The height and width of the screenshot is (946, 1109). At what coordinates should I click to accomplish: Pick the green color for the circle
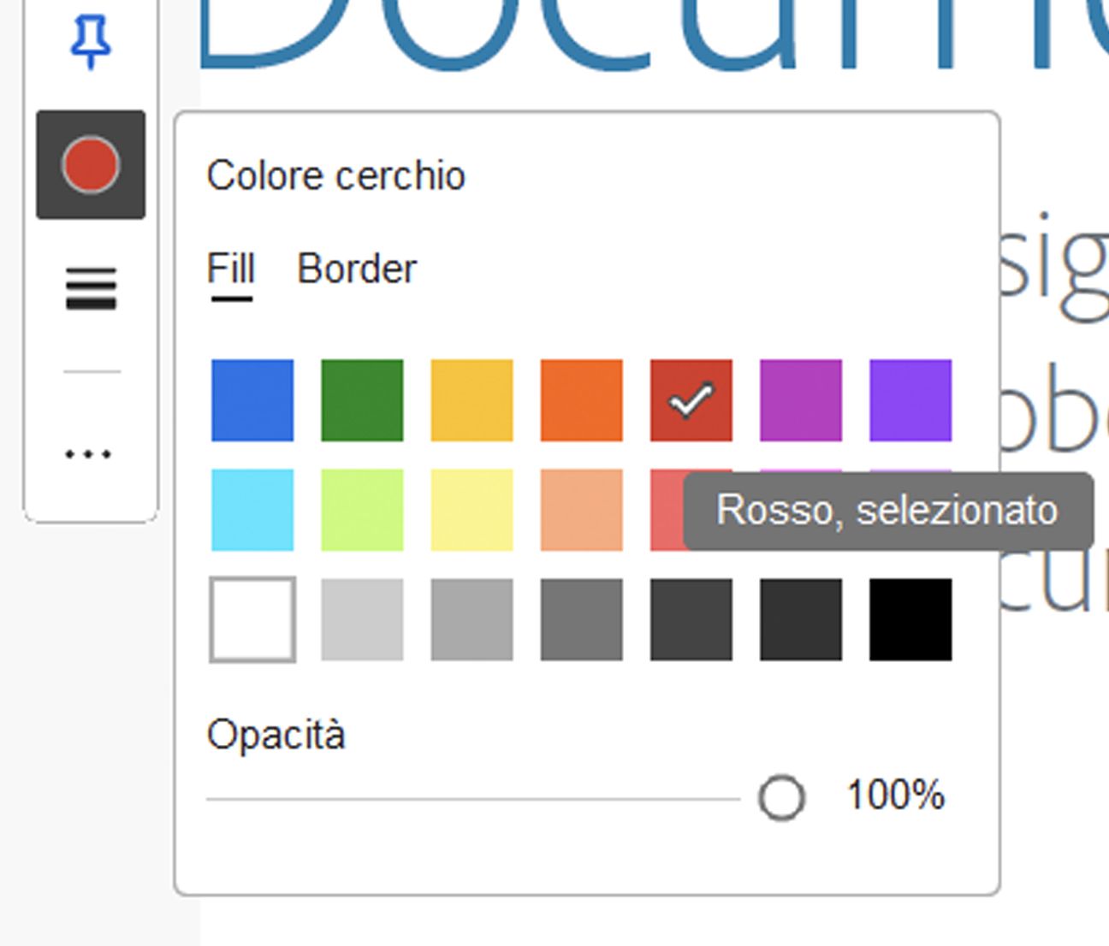361,400
